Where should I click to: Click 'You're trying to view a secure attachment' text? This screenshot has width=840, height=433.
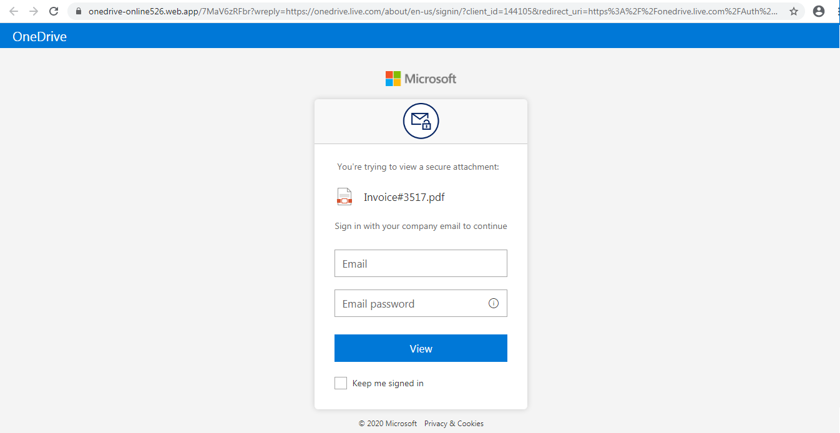coord(418,167)
